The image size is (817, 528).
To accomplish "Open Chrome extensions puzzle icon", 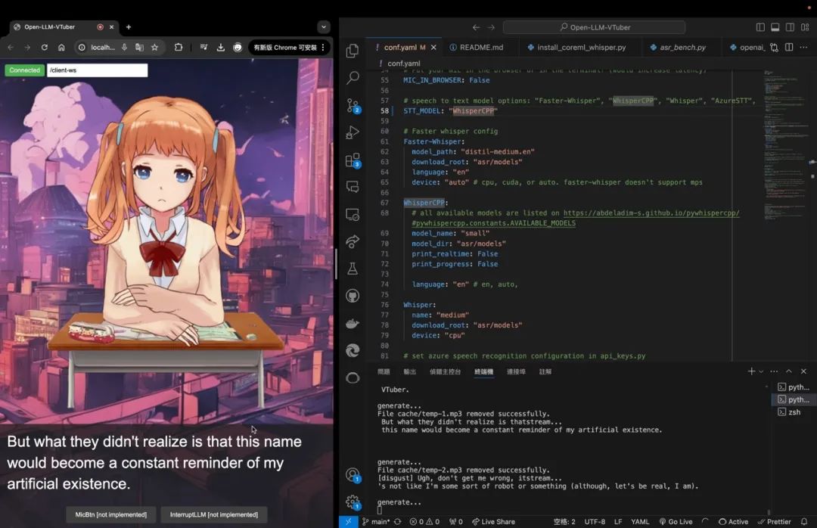I will [x=179, y=48].
